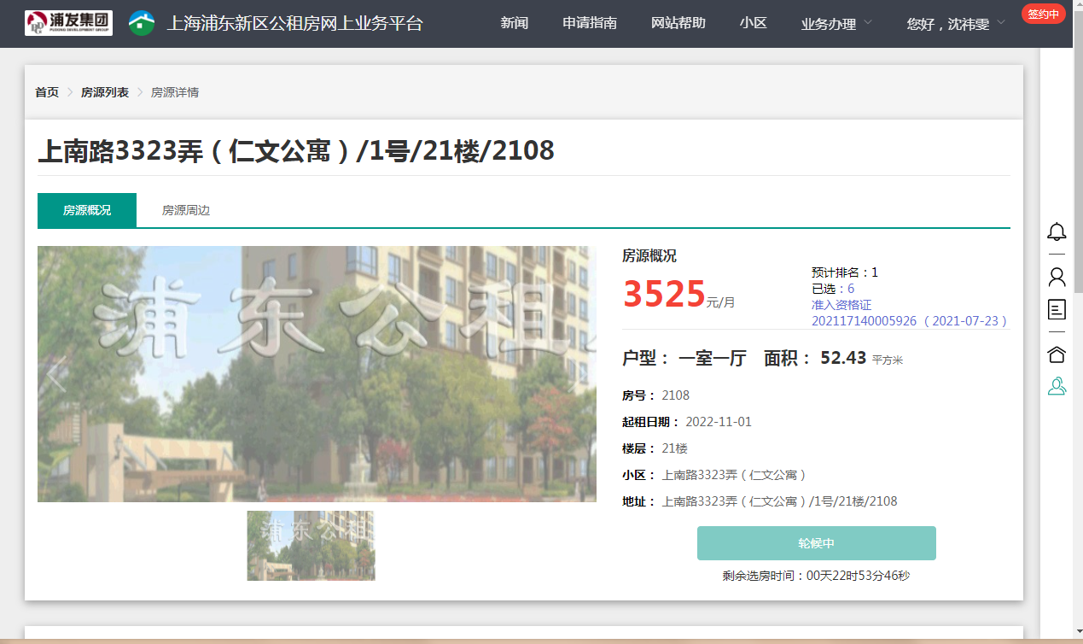Click the 地址 full address text
This screenshot has width=1083, height=644.
click(780, 501)
